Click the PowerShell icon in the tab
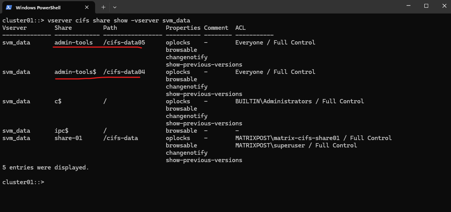This screenshot has width=451, height=212. (9, 7)
